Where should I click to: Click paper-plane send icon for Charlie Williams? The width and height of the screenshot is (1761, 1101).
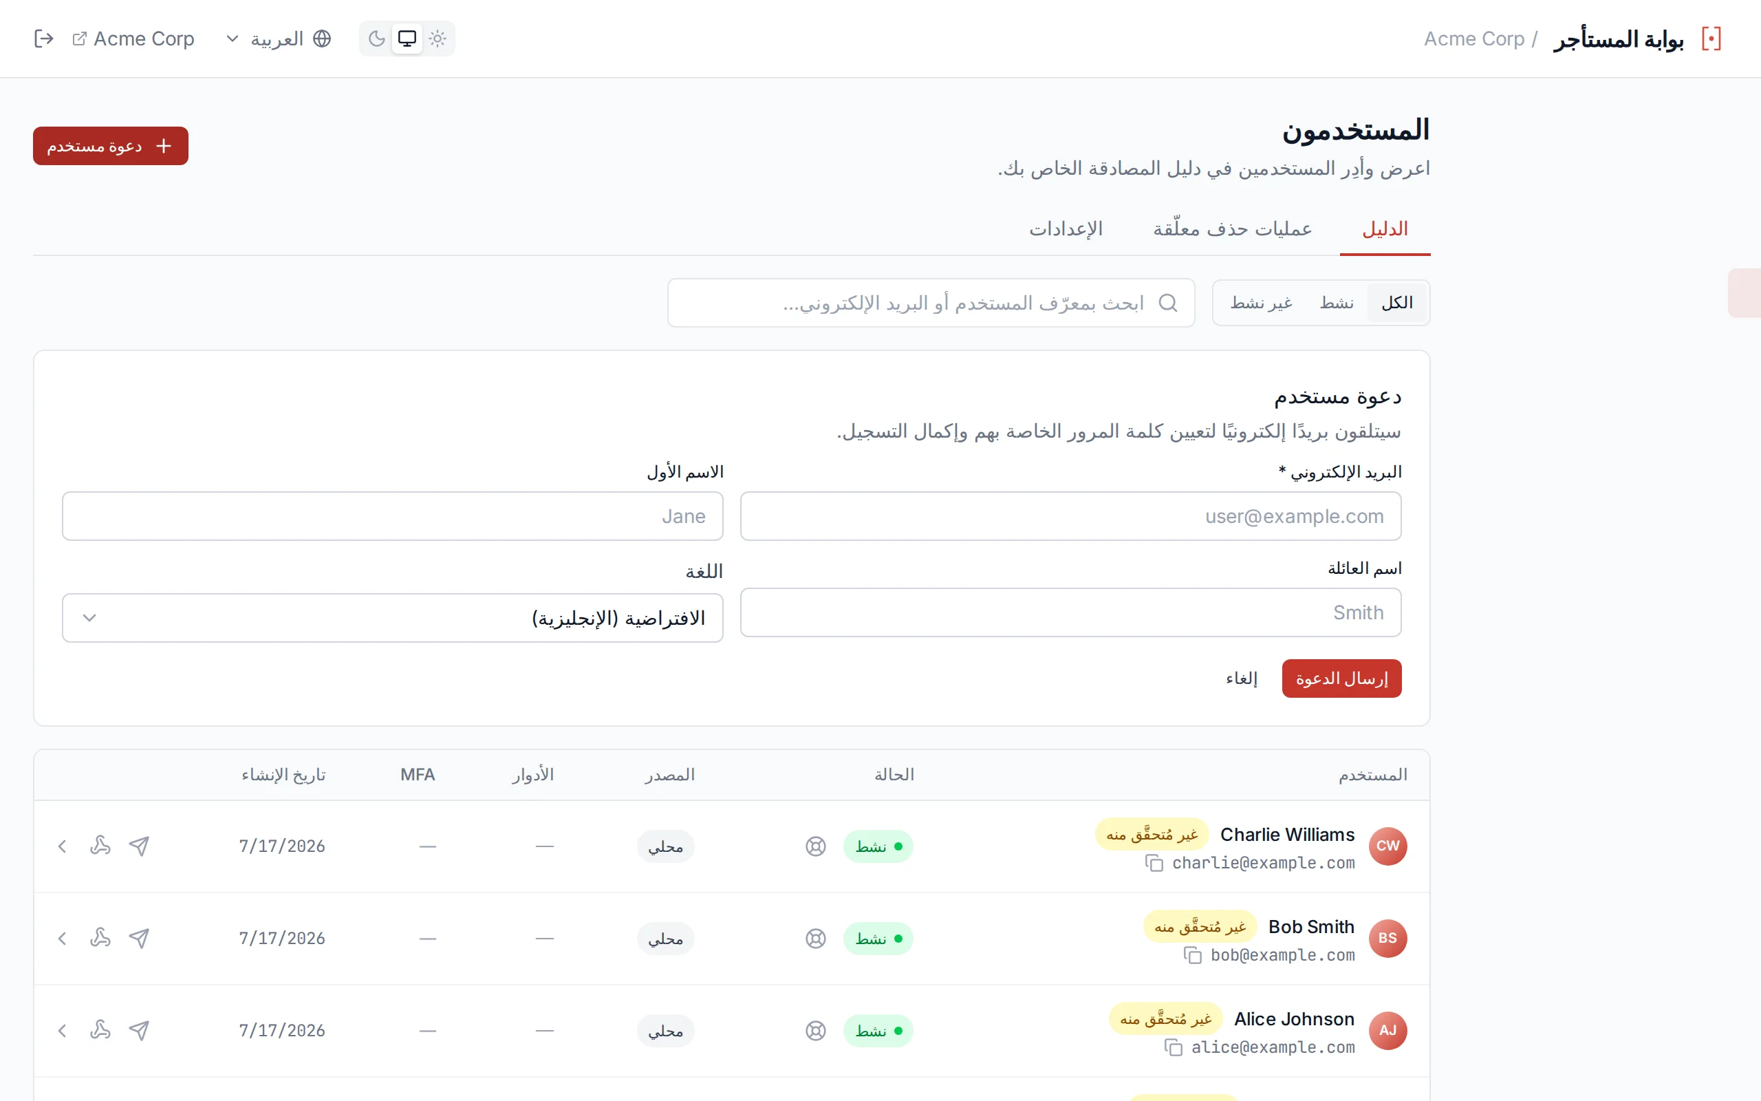(x=139, y=846)
